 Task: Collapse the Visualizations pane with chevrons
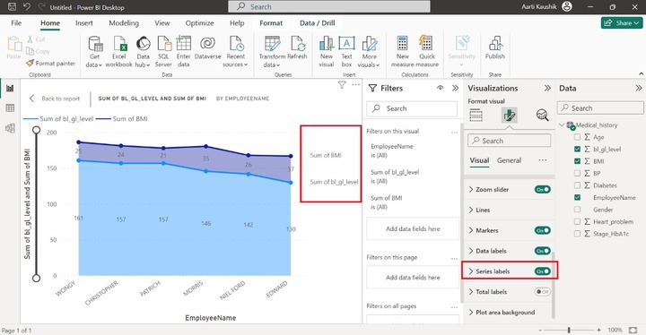(547, 88)
